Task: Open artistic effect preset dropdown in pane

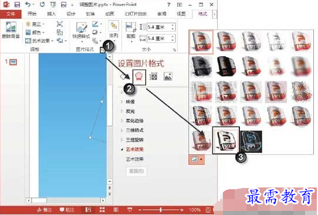Action: (x=197, y=159)
